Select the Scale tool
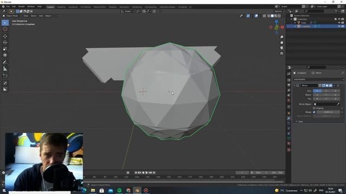 tap(5, 49)
